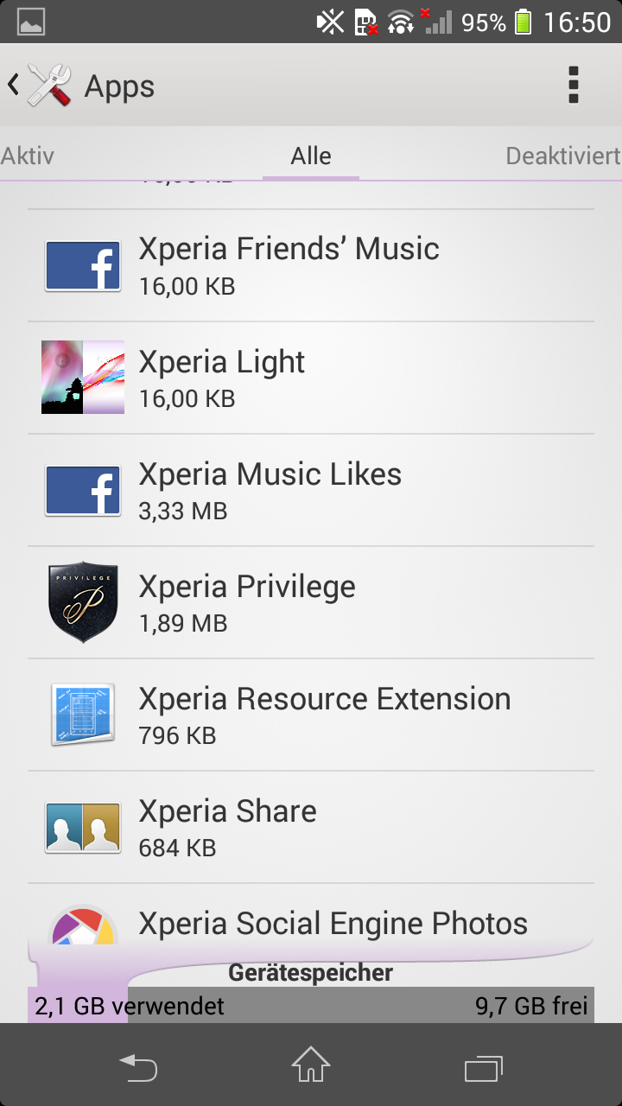
Task: Select the Alle tab
Action: click(x=311, y=156)
